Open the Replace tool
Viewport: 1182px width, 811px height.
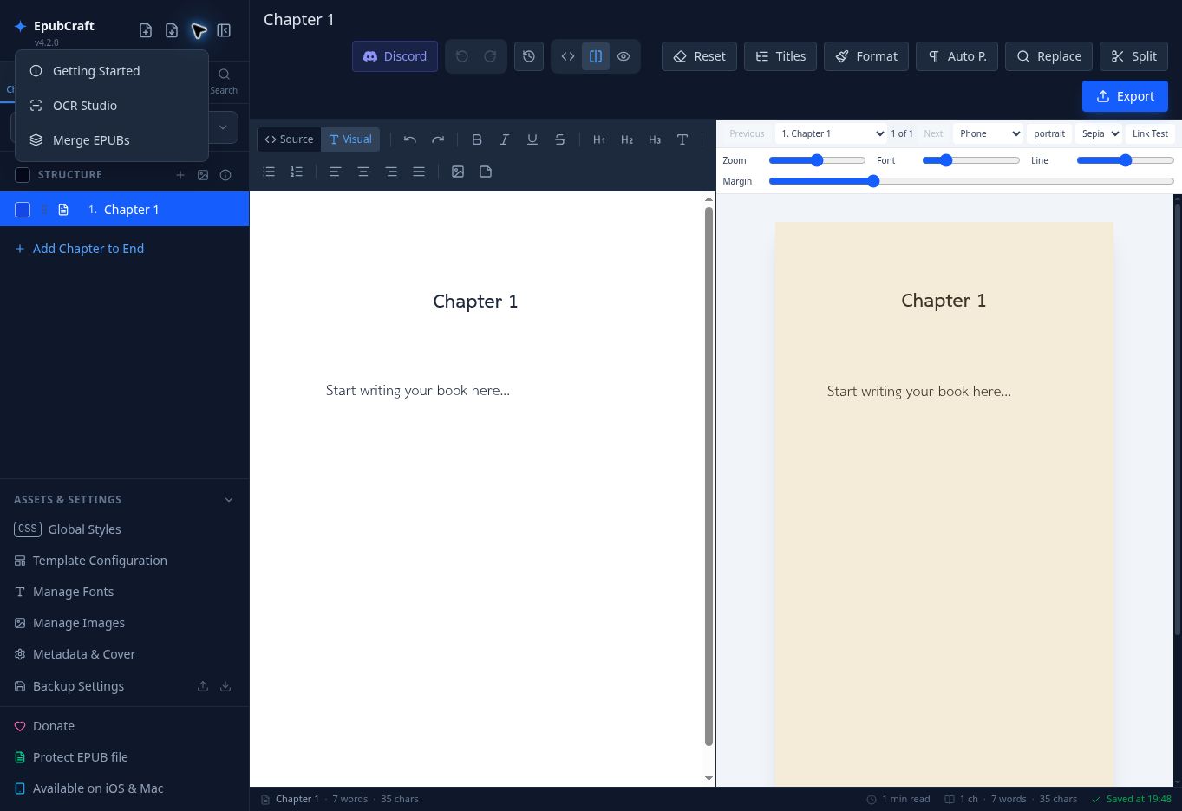click(x=1048, y=56)
